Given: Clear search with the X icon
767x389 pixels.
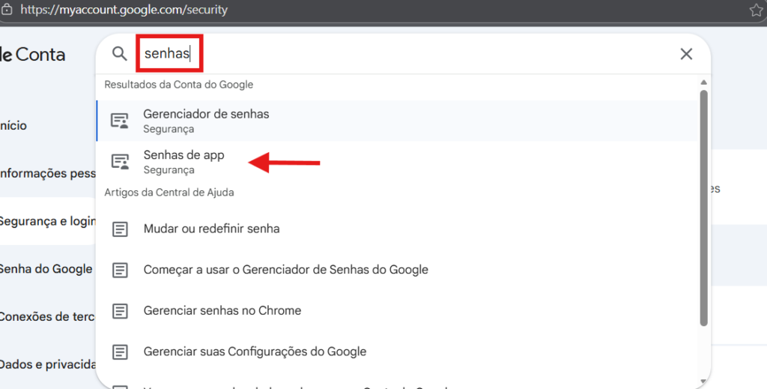Looking at the screenshot, I should (686, 54).
